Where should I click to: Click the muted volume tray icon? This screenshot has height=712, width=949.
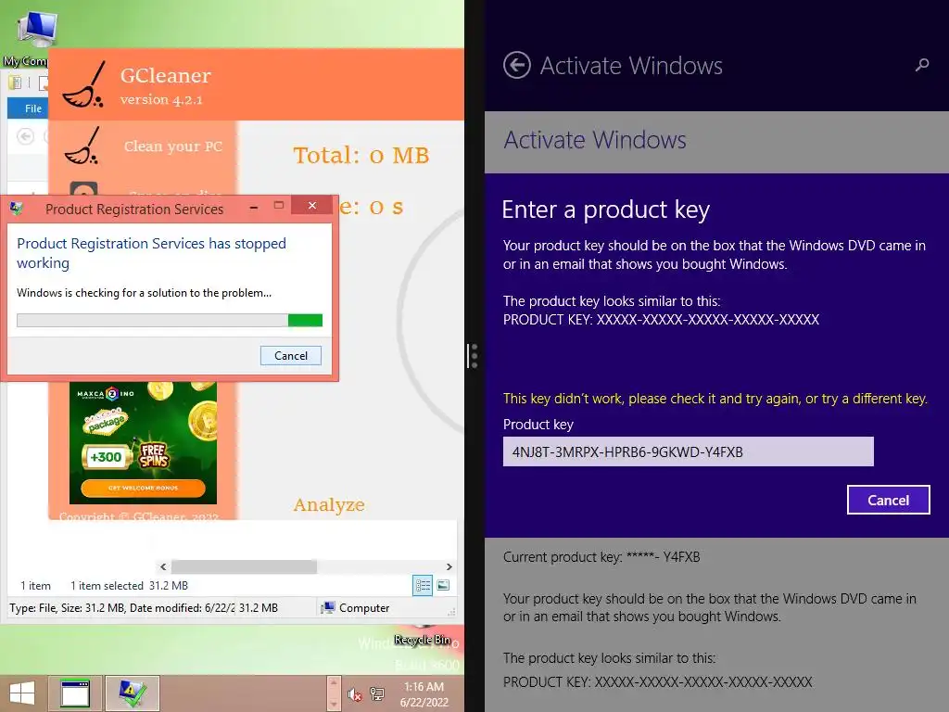(355, 693)
